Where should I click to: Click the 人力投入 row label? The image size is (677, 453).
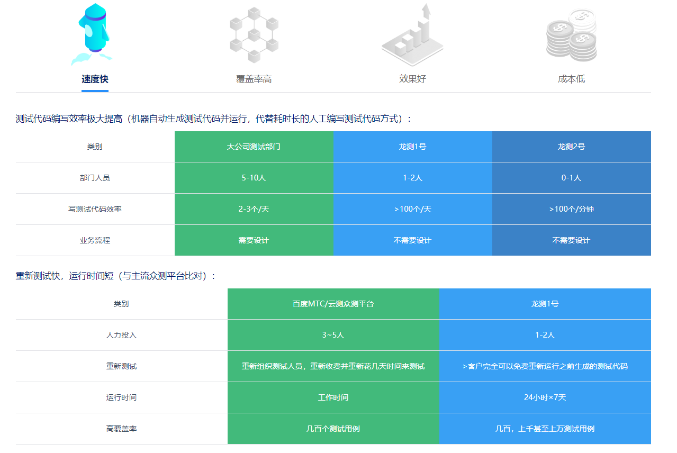point(121,335)
